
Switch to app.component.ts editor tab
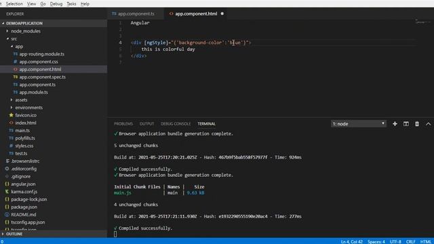[136, 14]
